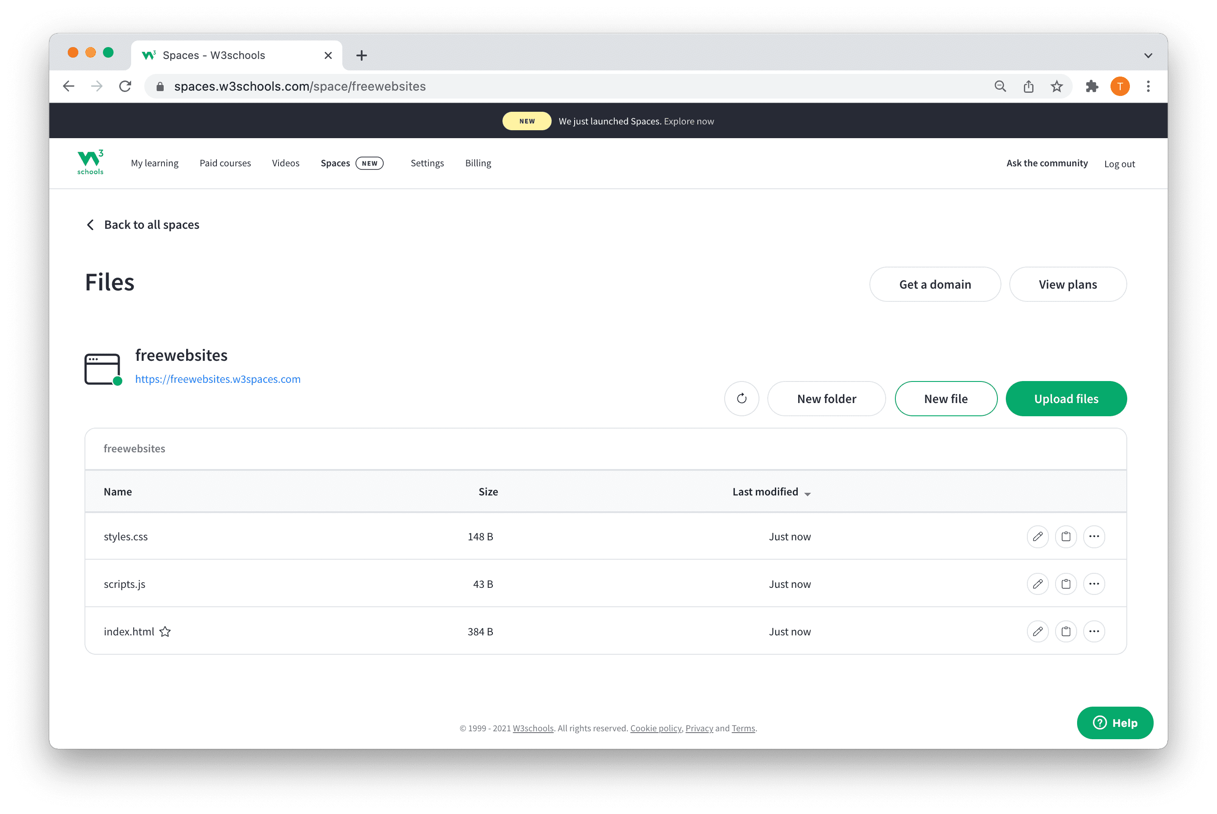The image size is (1217, 814).
Task: Open Chrome's three-dot menu
Action: [1148, 86]
